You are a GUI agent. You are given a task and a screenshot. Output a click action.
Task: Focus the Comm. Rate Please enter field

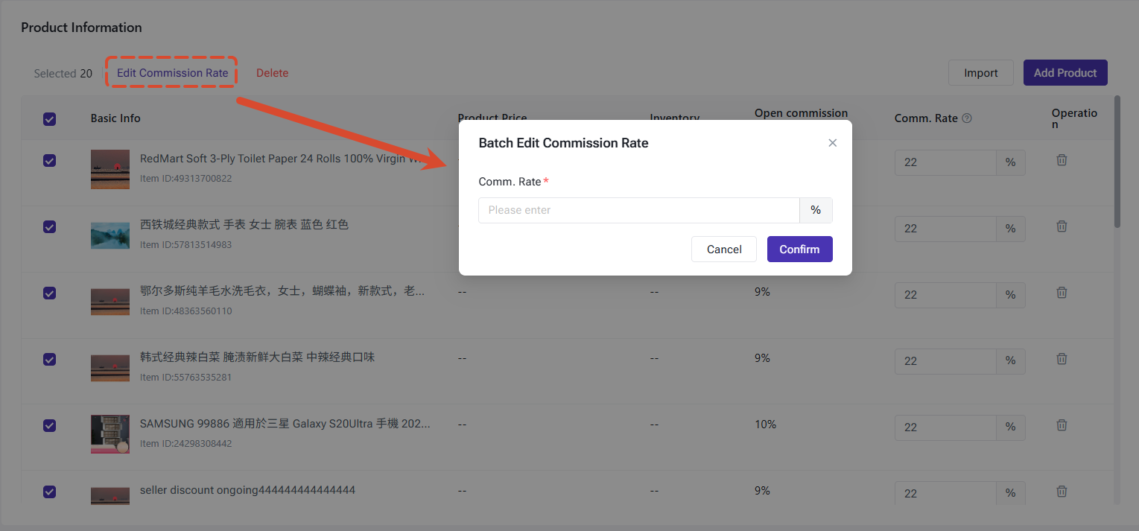[x=639, y=210]
